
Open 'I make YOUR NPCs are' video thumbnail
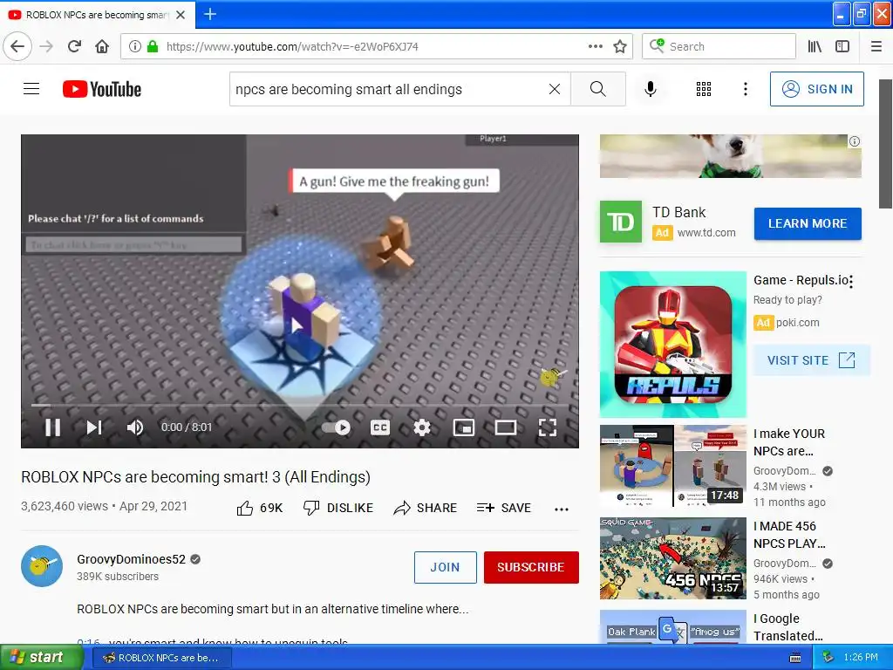pyautogui.click(x=673, y=466)
